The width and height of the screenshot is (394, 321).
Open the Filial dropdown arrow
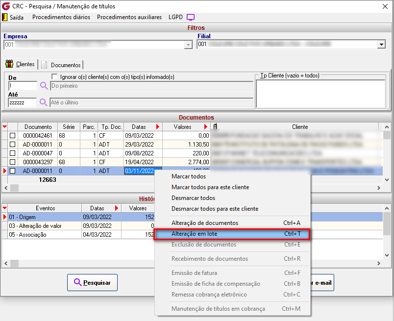click(381, 45)
